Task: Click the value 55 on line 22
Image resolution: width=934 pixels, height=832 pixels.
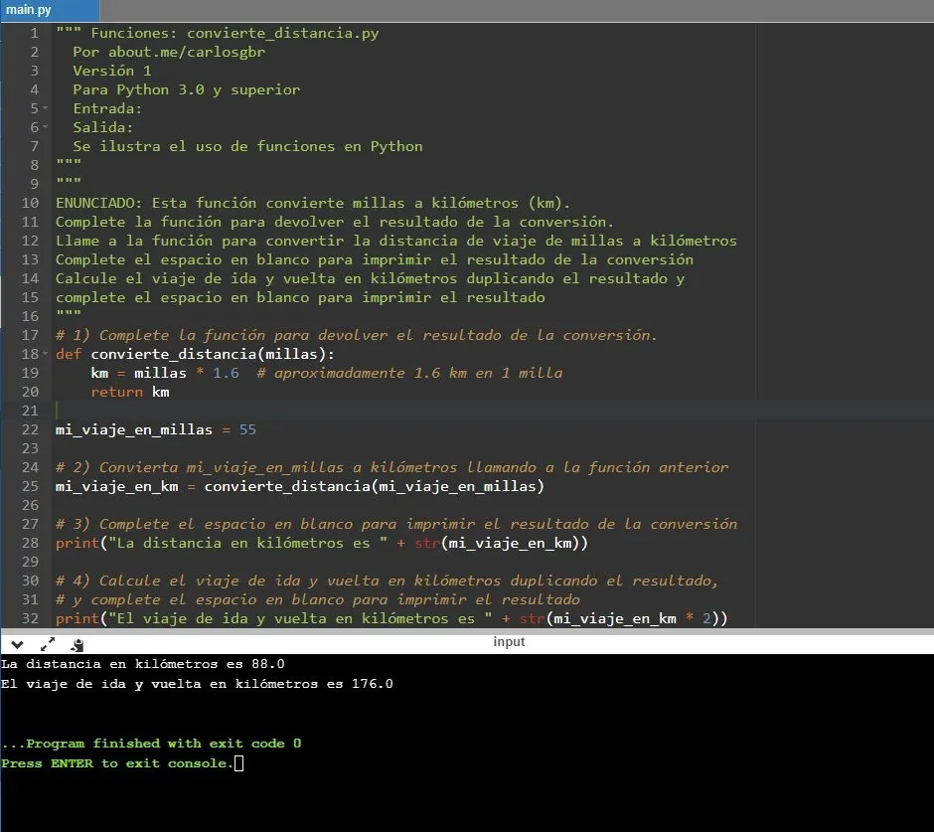Action: (x=247, y=429)
